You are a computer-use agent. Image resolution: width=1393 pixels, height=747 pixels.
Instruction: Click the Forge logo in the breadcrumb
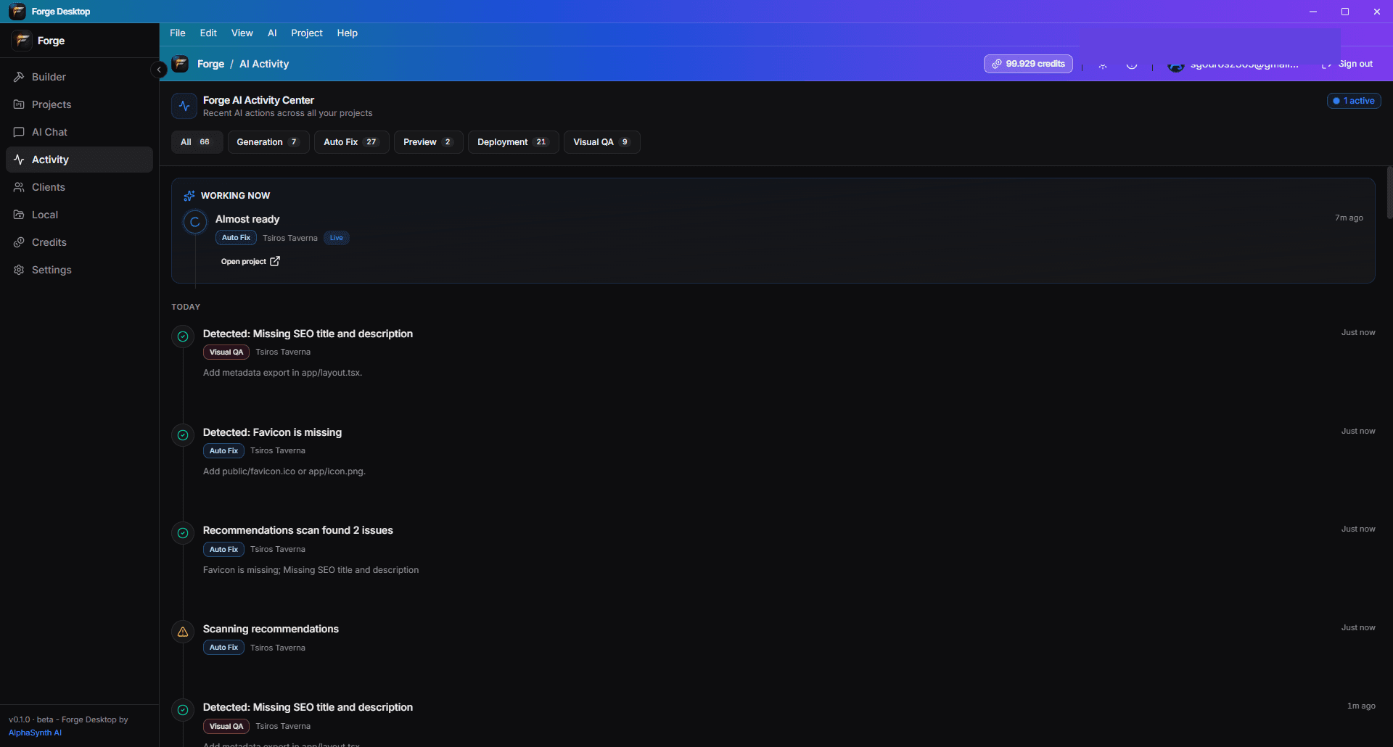coord(180,64)
